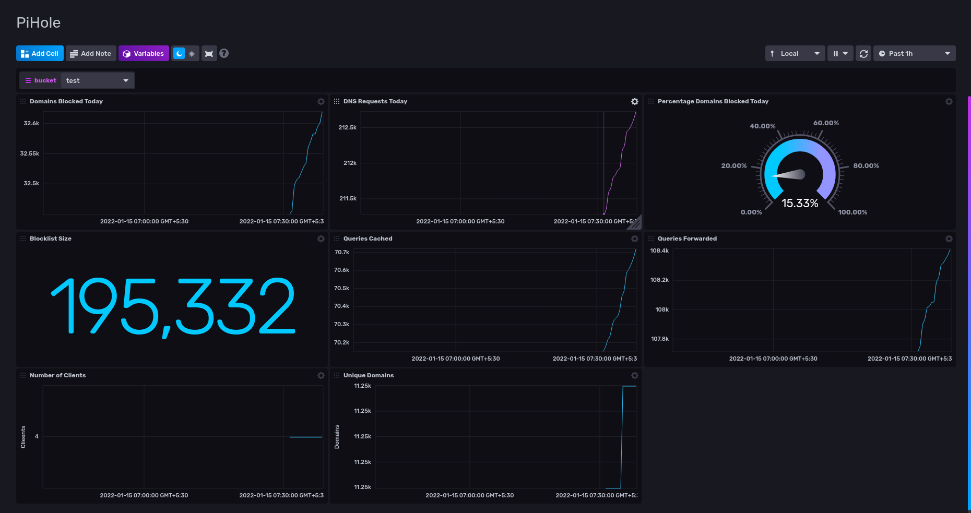The height and width of the screenshot is (513, 971).
Task: Click the manual refresh icon
Action: [x=863, y=53]
